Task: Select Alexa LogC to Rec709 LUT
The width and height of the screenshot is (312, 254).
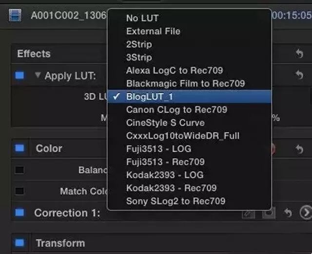Action: pos(174,70)
